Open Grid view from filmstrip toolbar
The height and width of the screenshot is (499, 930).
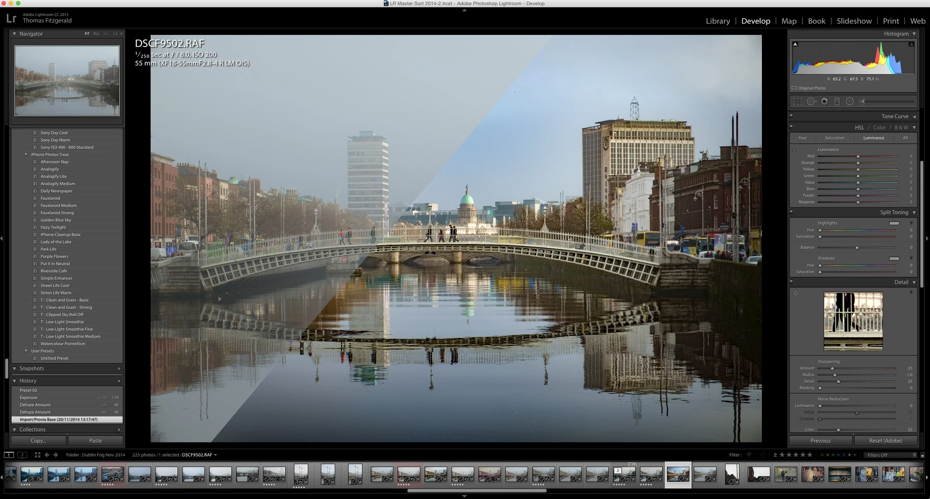coord(38,455)
